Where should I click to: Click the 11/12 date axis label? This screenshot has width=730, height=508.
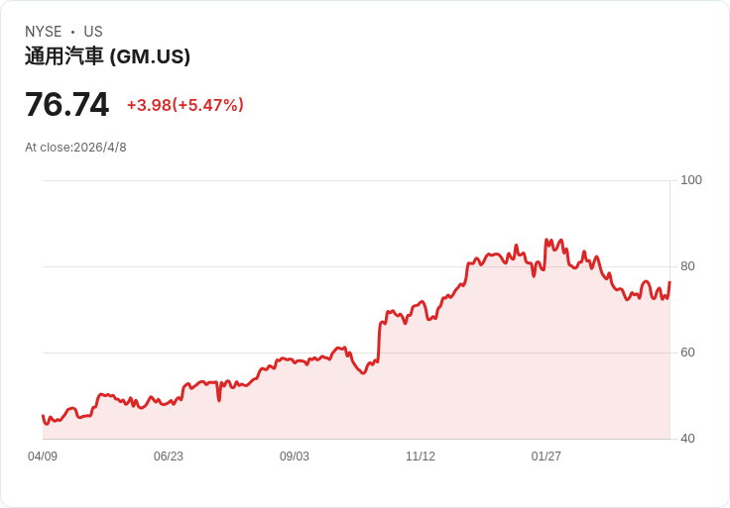pyautogui.click(x=421, y=457)
